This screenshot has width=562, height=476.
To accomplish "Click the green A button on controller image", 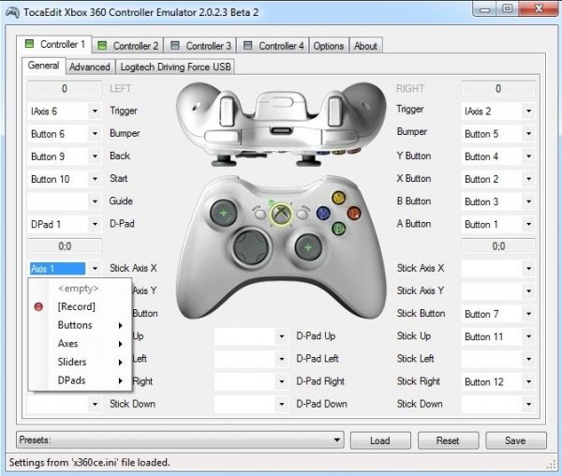I will [339, 228].
